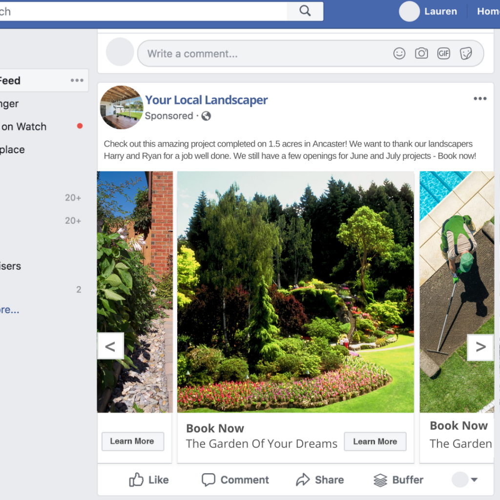
Task: Click the Share arrow icon
Action: (x=303, y=479)
